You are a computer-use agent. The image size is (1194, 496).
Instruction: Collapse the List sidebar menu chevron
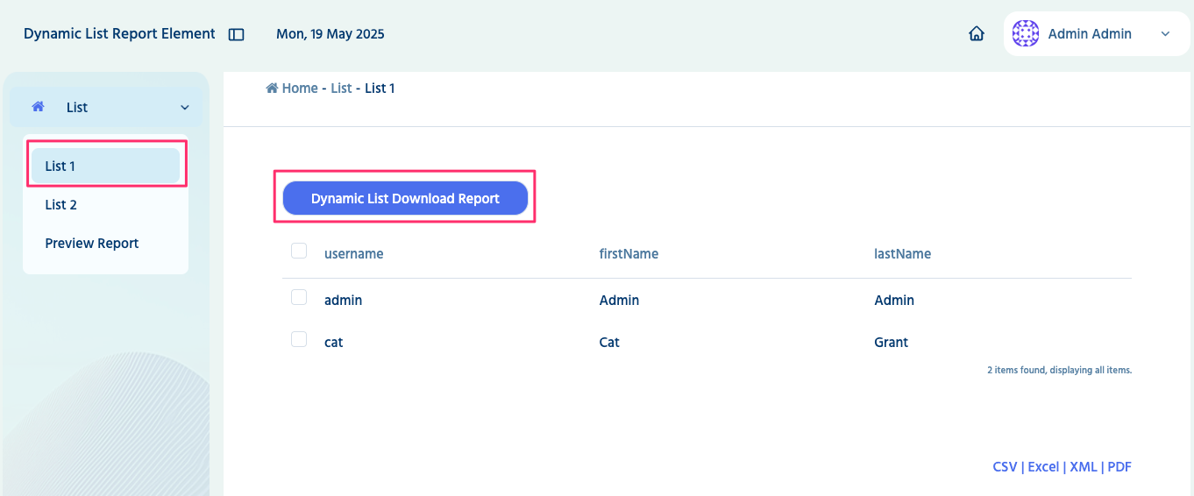point(185,108)
